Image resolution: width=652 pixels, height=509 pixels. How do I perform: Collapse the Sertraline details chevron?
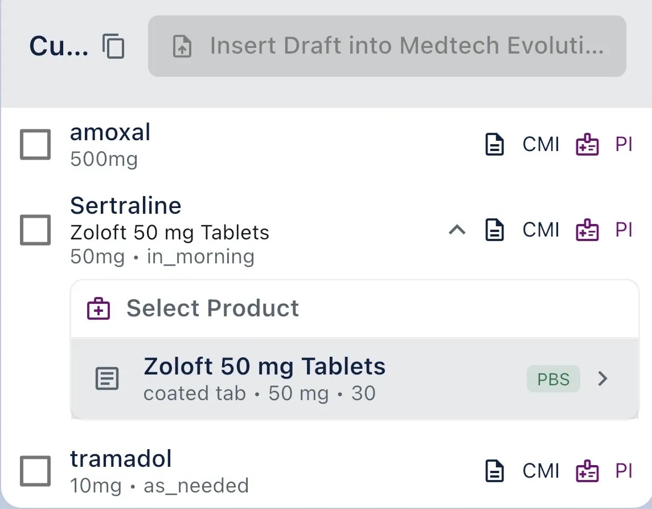[456, 230]
